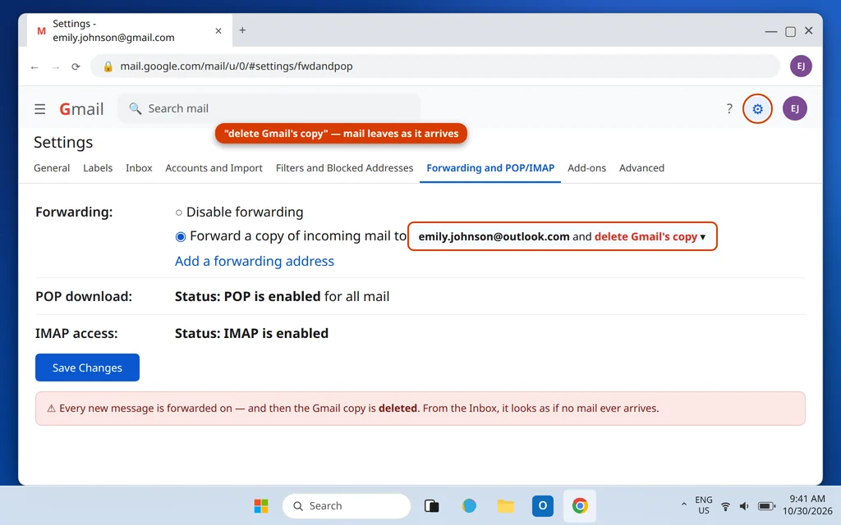The width and height of the screenshot is (841, 525).
Task: Open Wi-Fi network tray icon
Action: pos(725,506)
